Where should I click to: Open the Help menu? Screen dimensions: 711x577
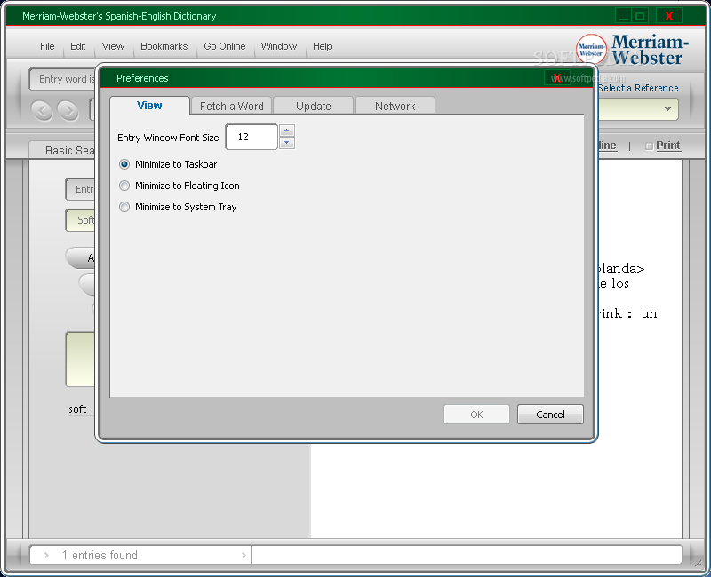pos(322,46)
